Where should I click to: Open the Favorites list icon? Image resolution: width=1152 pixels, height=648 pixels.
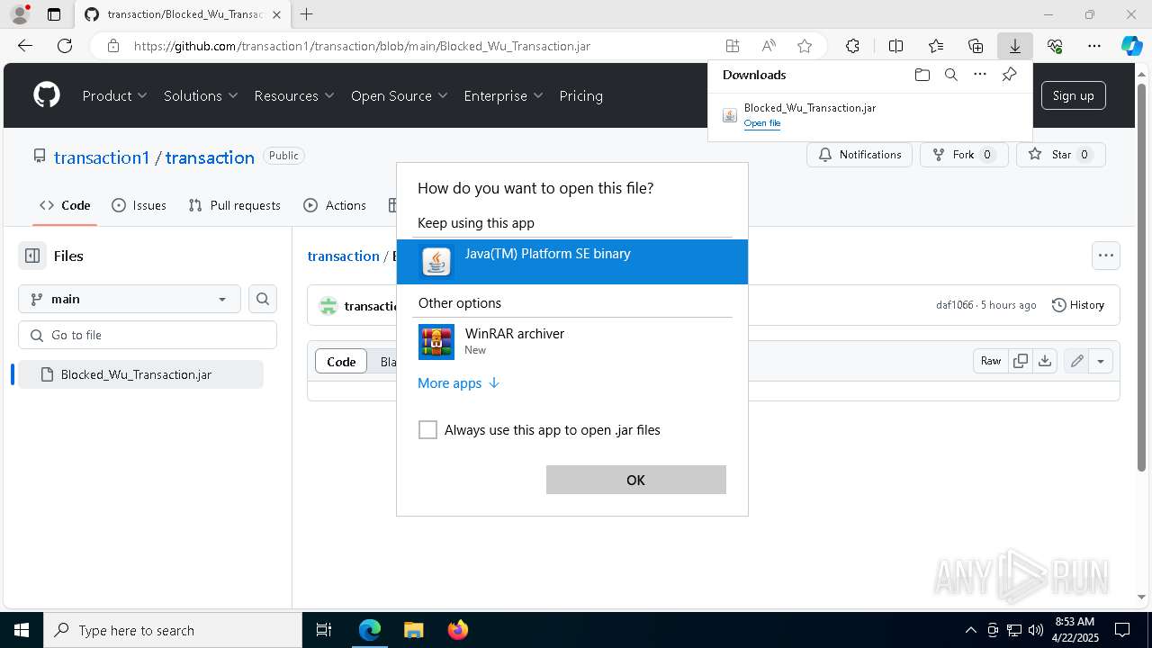[936, 46]
